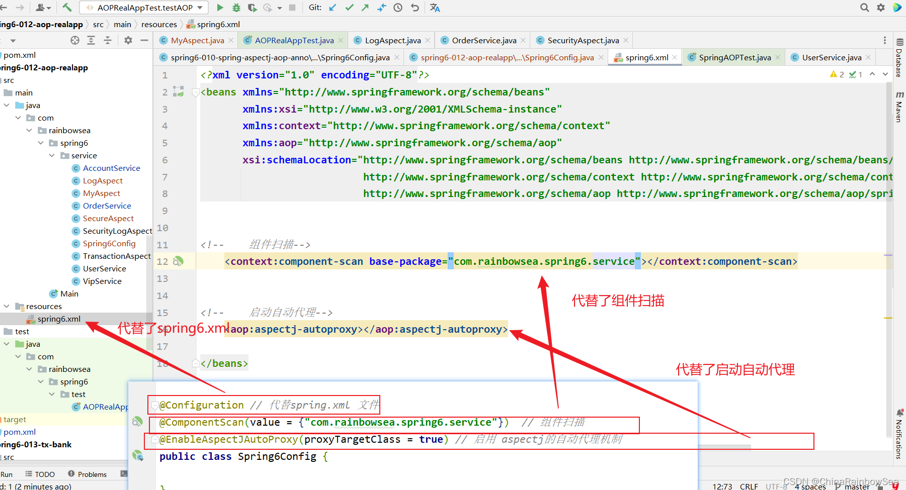
Task: Open the TODO tool window
Action: pyautogui.click(x=40, y=474)
